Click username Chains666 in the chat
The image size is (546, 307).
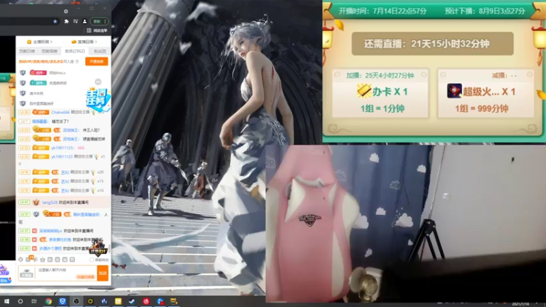[60, 112]
